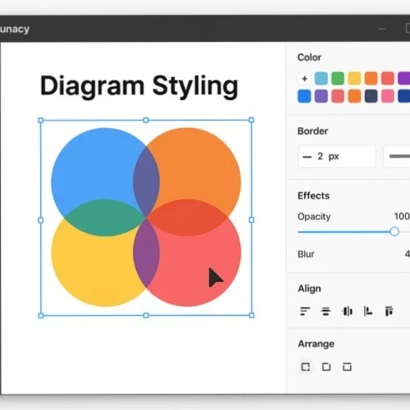Screen dimensions: 410x410
Task: Click the Align section heading
Action: point(309,289)
